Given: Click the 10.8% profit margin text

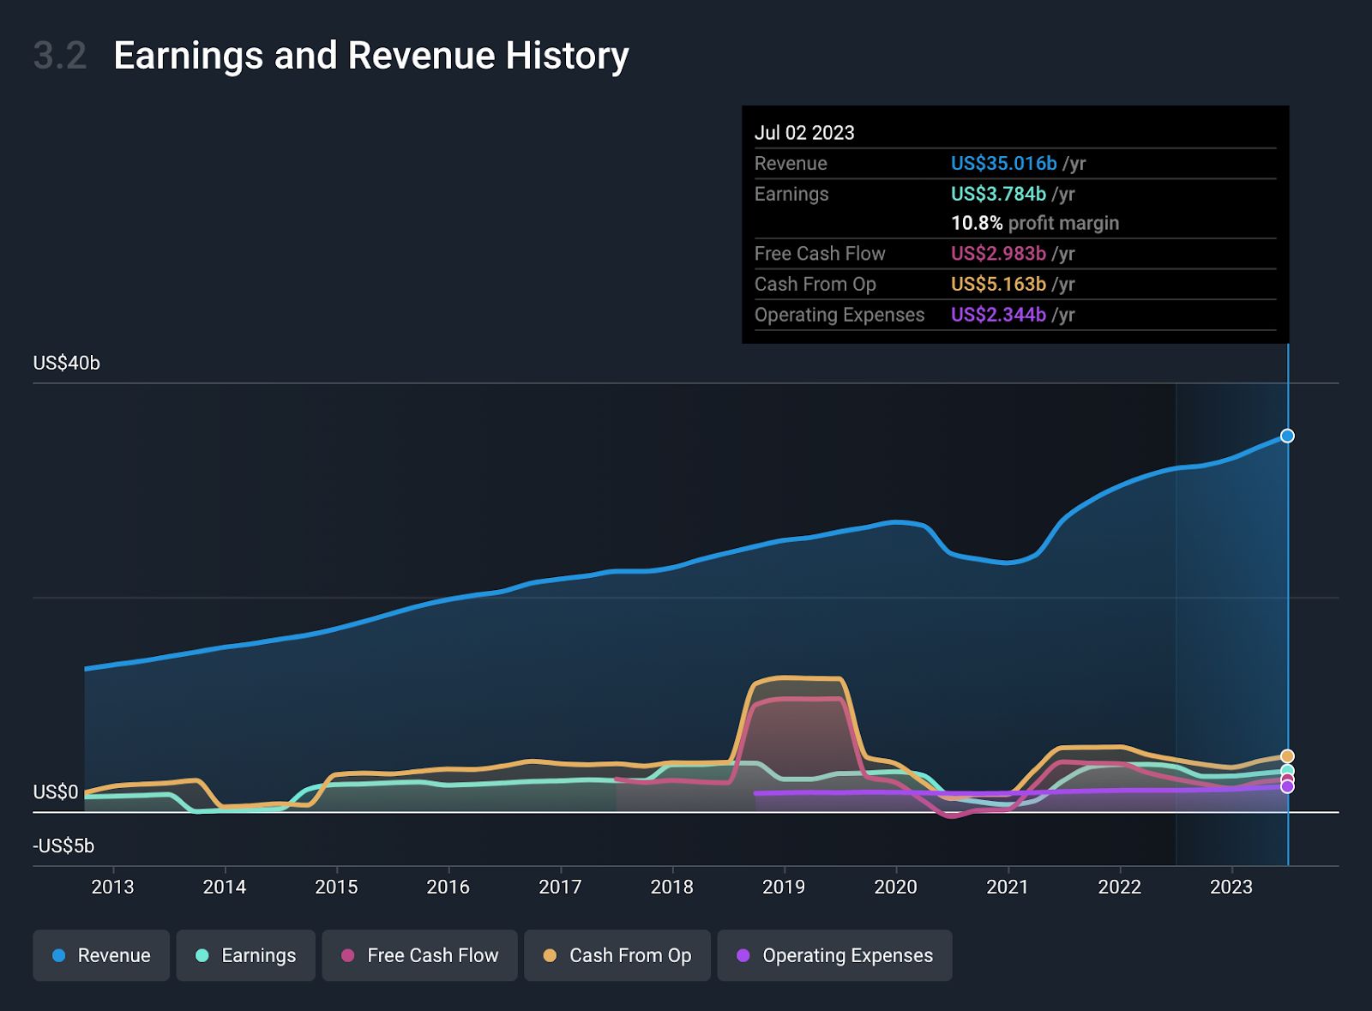Looking at the screenshot, I should [1035, 223].
